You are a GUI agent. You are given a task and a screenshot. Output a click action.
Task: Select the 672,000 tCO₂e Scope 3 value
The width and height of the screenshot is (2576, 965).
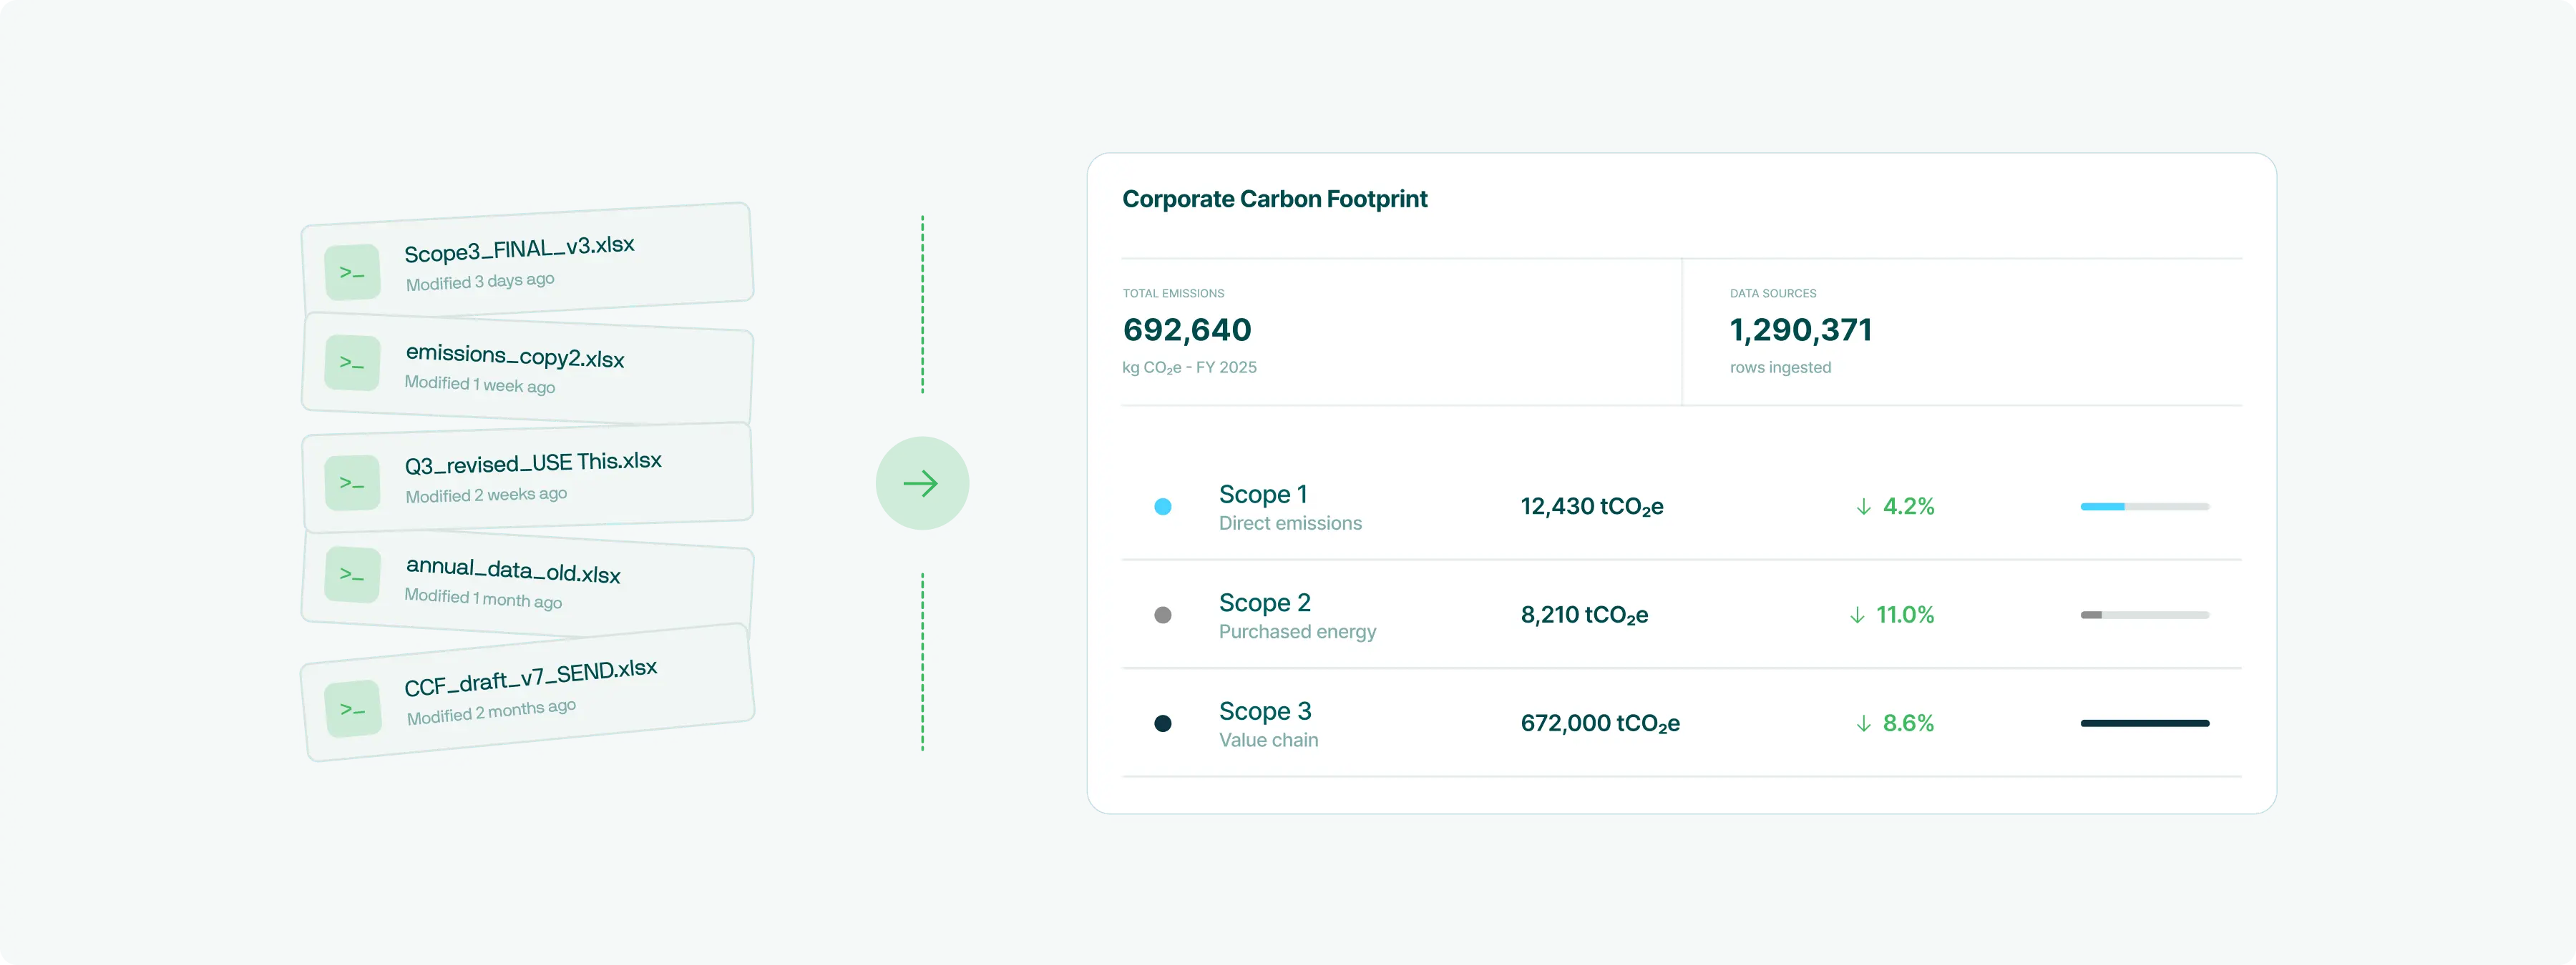coord(1599,723)
